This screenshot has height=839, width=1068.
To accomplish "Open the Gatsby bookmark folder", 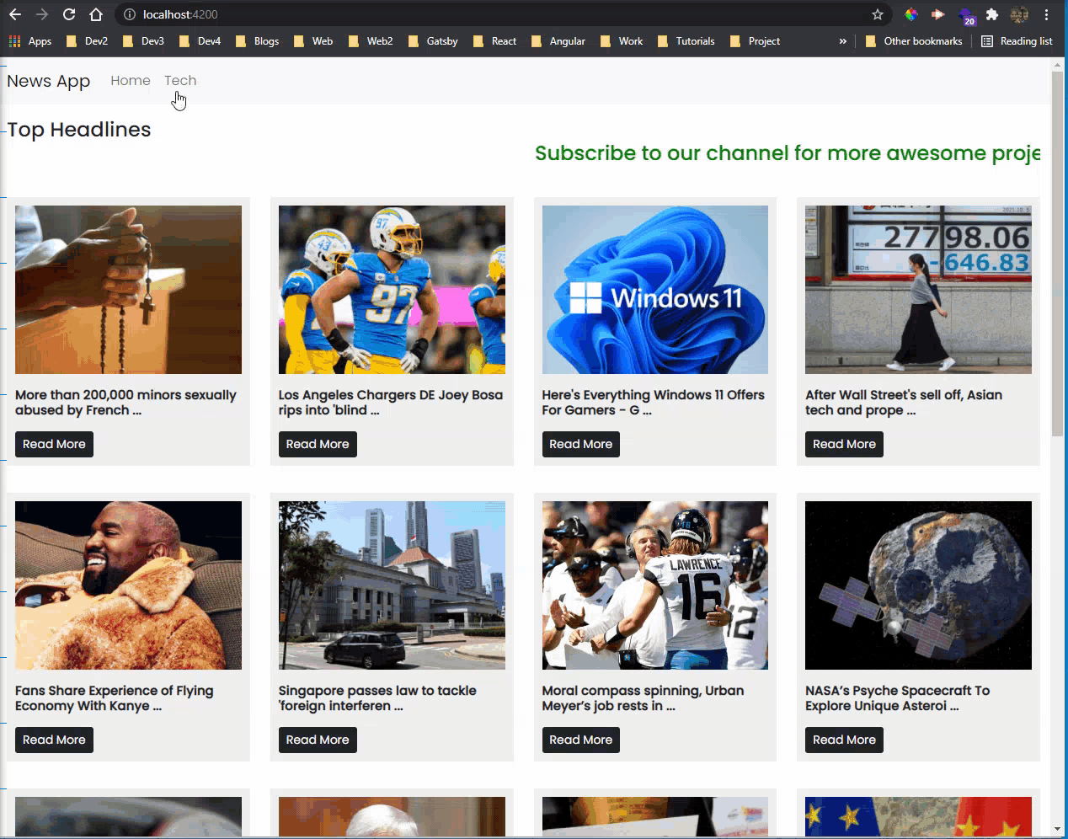I will (433, 40).
